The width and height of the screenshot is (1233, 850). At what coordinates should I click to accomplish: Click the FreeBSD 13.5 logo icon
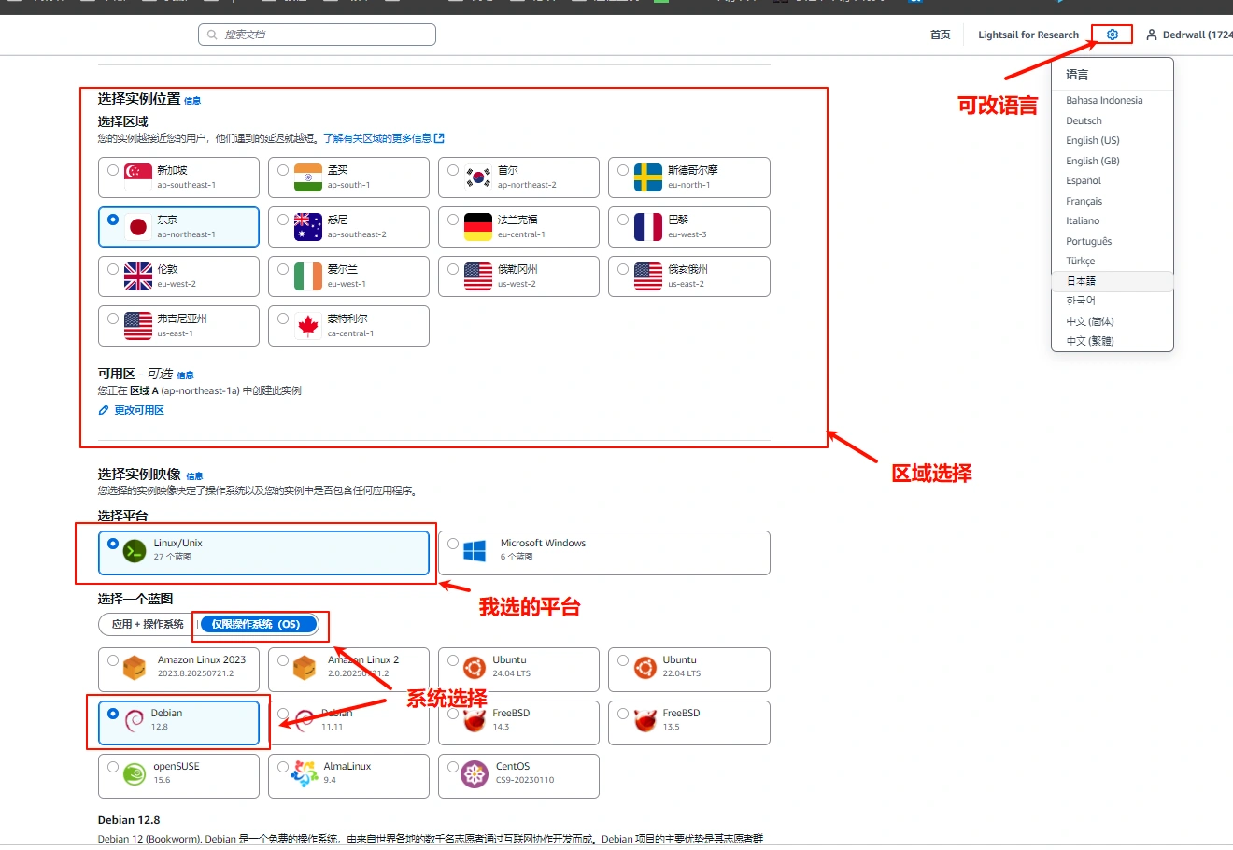(645, 720)
